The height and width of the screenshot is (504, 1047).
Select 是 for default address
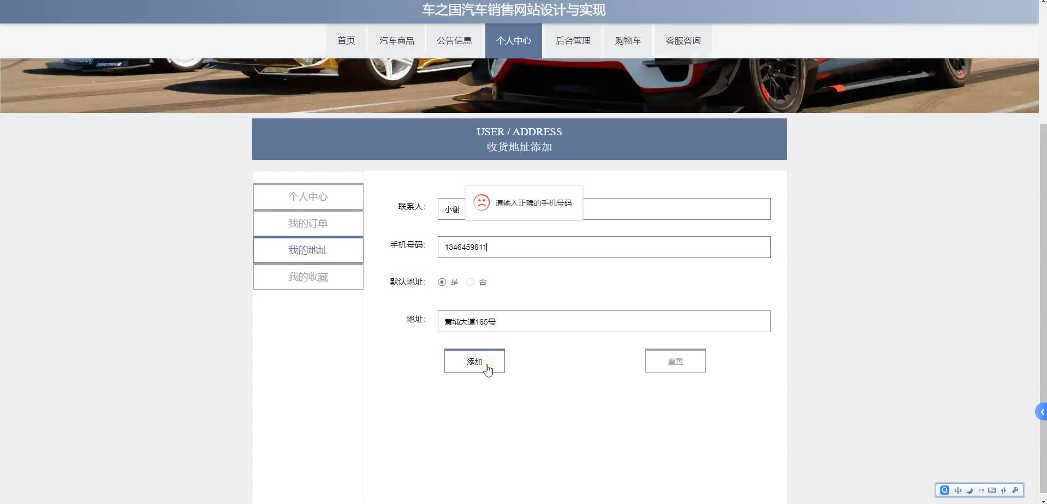[442, 282]
